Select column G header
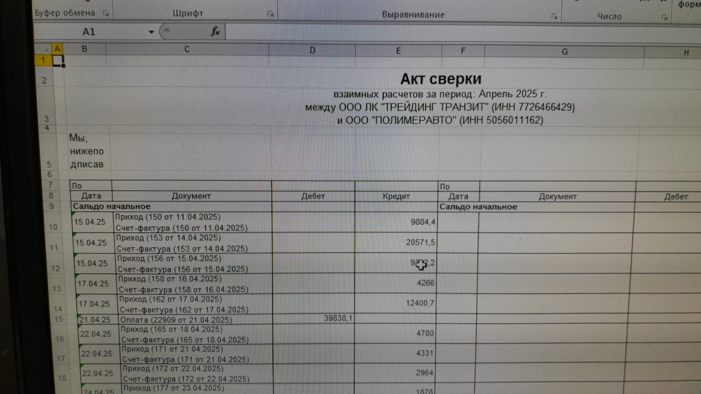The image size is (701, 394). (x=564, y=52)
